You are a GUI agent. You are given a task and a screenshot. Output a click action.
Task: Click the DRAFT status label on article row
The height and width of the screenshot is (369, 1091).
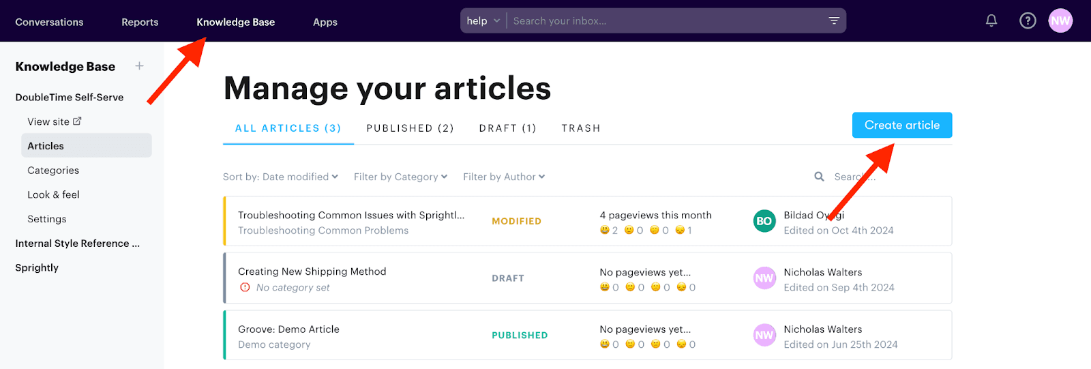tap(508, 278)
